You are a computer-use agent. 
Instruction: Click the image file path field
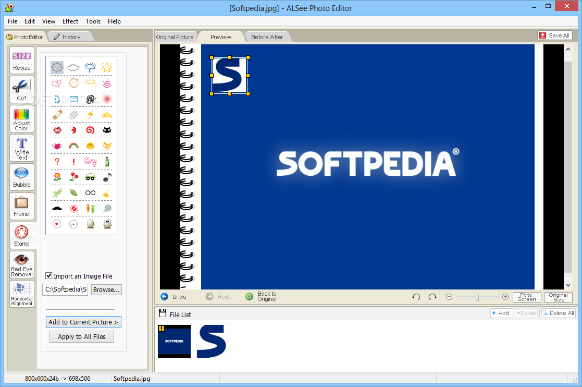65,289
